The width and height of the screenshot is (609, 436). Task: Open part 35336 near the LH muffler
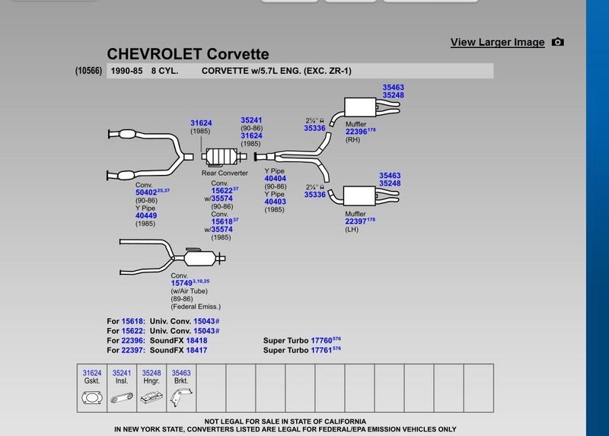click(x=315, y=195)
